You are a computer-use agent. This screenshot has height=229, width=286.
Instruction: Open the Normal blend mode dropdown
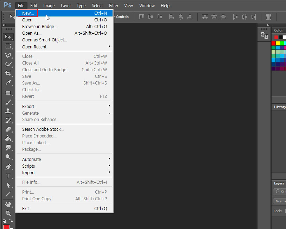pos(280,201)
